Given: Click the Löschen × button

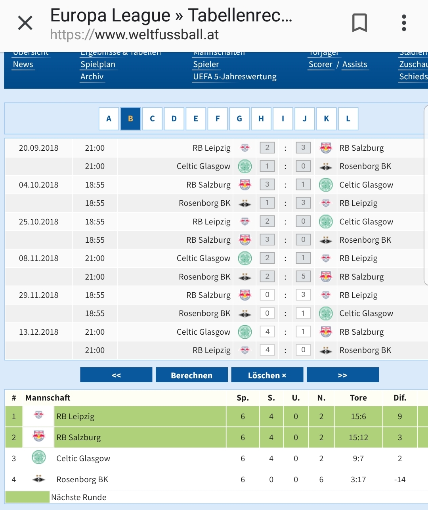Looking at the screenshot, I should tap(267, 375).
